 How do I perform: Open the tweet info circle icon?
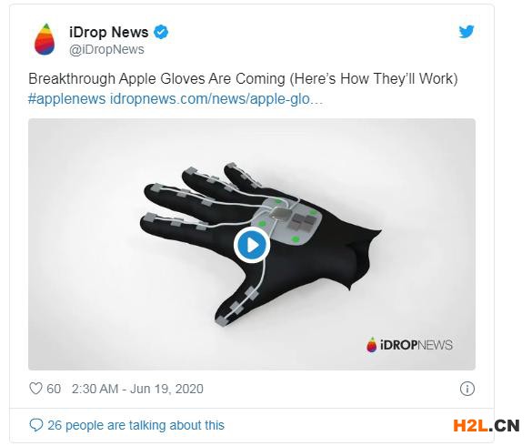click(x=467, y=389)
